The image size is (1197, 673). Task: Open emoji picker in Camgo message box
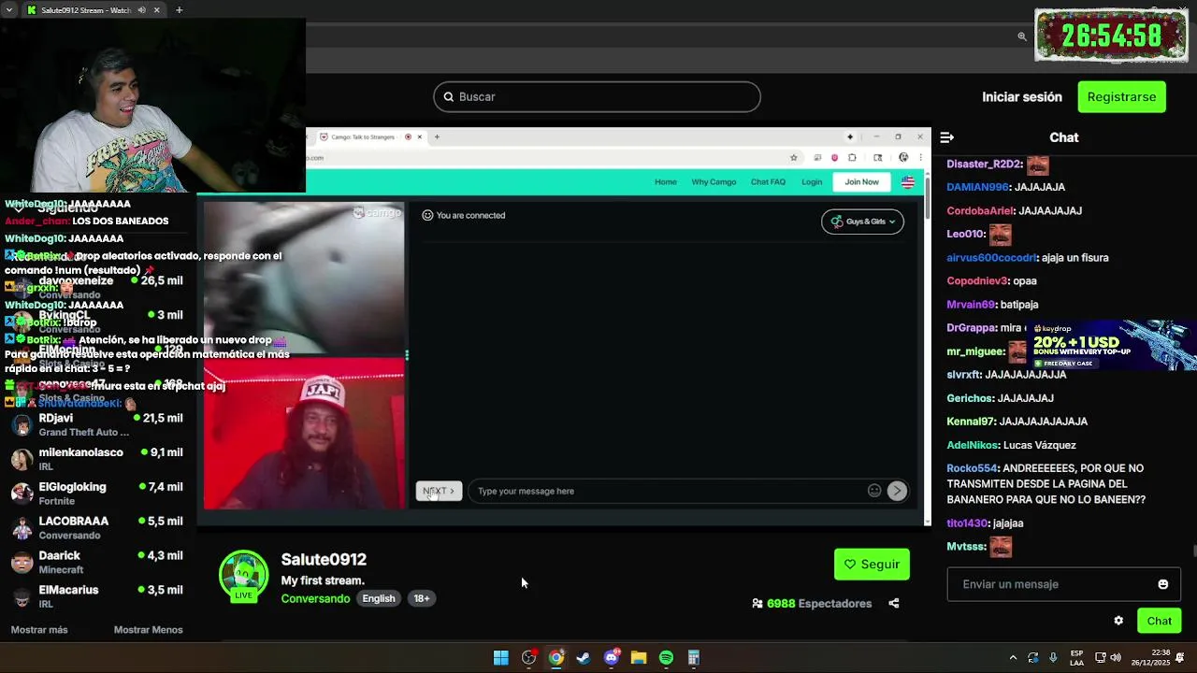click(x=874, y=491)
